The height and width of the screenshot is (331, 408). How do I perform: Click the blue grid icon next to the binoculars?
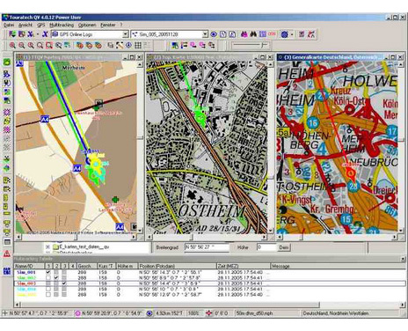point(262,34)
